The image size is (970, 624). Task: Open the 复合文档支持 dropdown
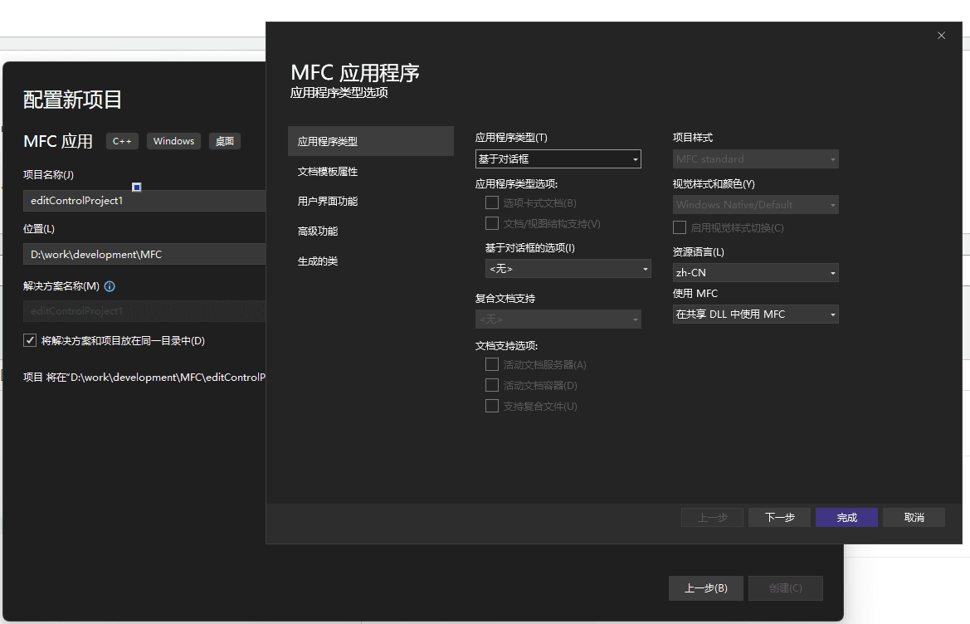point(558,319)
